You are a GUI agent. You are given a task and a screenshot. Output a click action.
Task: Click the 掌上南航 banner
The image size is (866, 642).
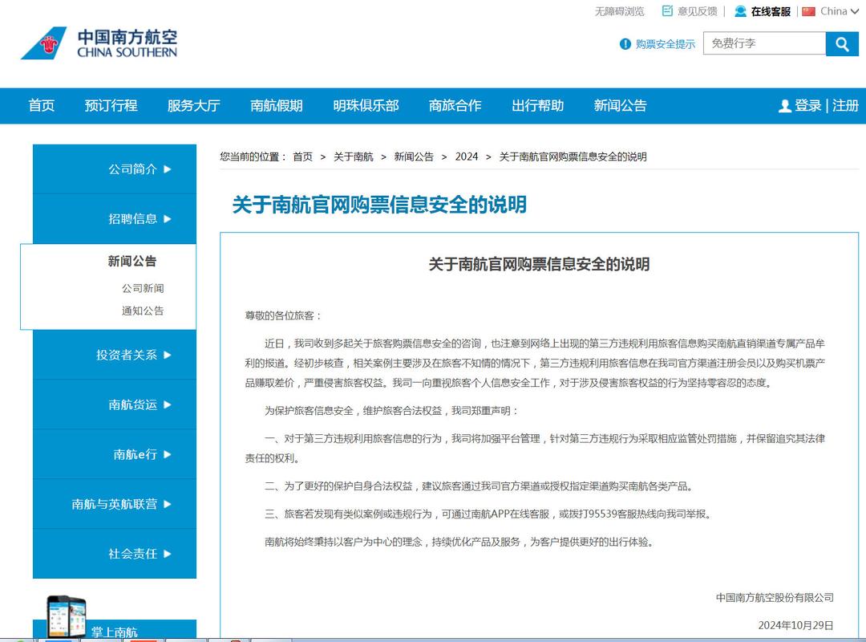115,629
